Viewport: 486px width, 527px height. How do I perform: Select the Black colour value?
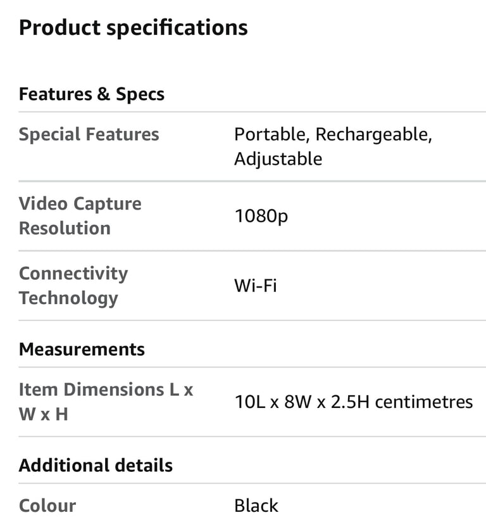point(256,505)
